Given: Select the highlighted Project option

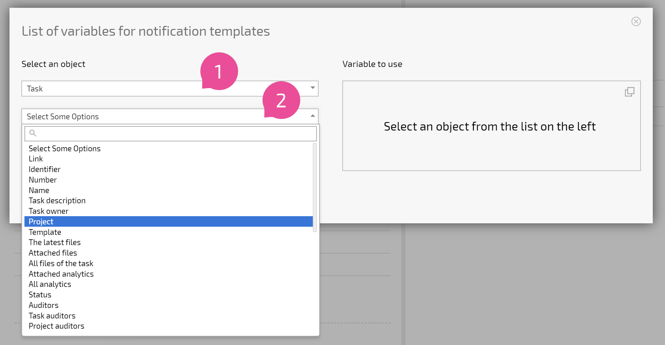Looking at the screenshot, I should [168, 222].
